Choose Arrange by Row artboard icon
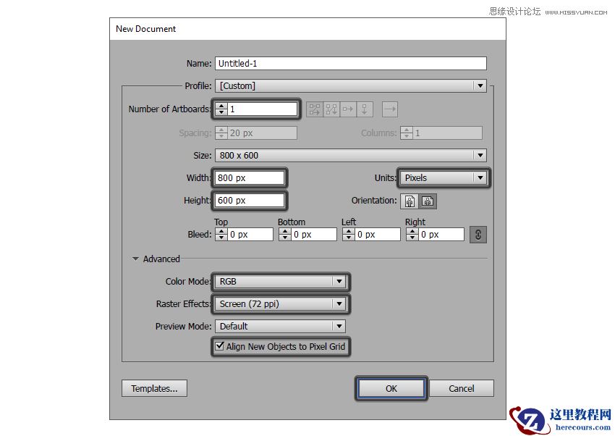 (348, 109)
